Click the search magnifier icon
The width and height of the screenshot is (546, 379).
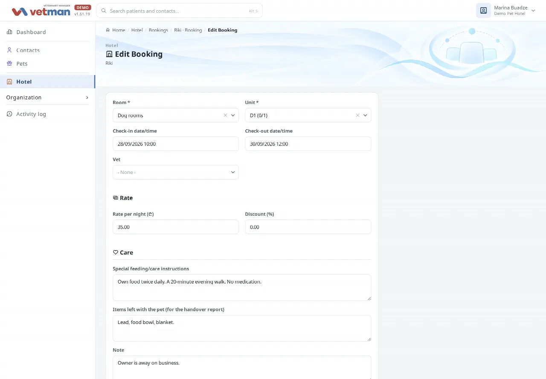(103, 11)
